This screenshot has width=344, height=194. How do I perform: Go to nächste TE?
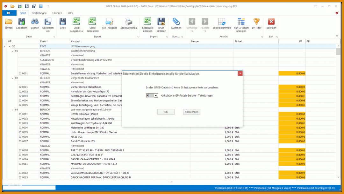(205, 25)
